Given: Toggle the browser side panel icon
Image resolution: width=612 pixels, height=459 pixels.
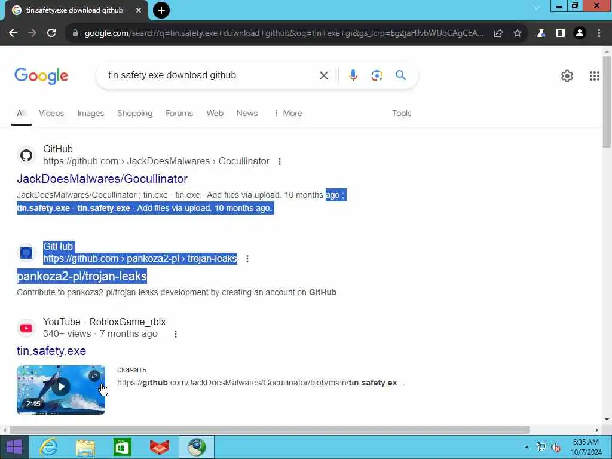Looking at the screenshot, I should click(x=561, y=33).
